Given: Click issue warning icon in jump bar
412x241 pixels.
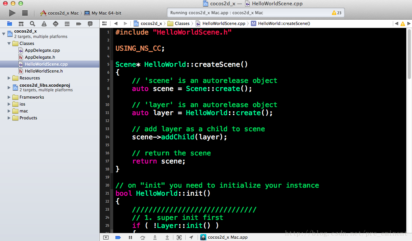Looking at the screenshot, I should (x=402, y=24).
